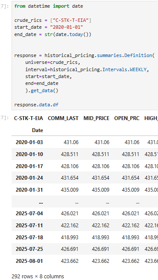Viewport: 158px width, 280px height.
Task: Click the C-STK-T-EIA header label
Action: [29, 118]
